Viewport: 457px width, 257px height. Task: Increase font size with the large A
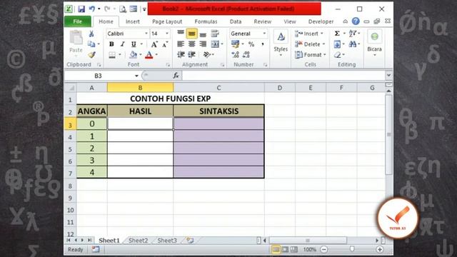(x=154, y=44)
